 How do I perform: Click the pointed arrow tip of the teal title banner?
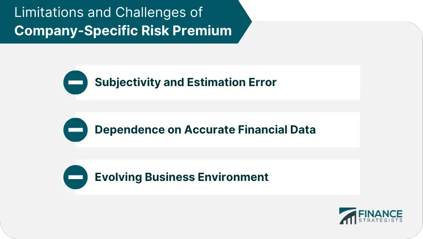click(x=245, y=22)
